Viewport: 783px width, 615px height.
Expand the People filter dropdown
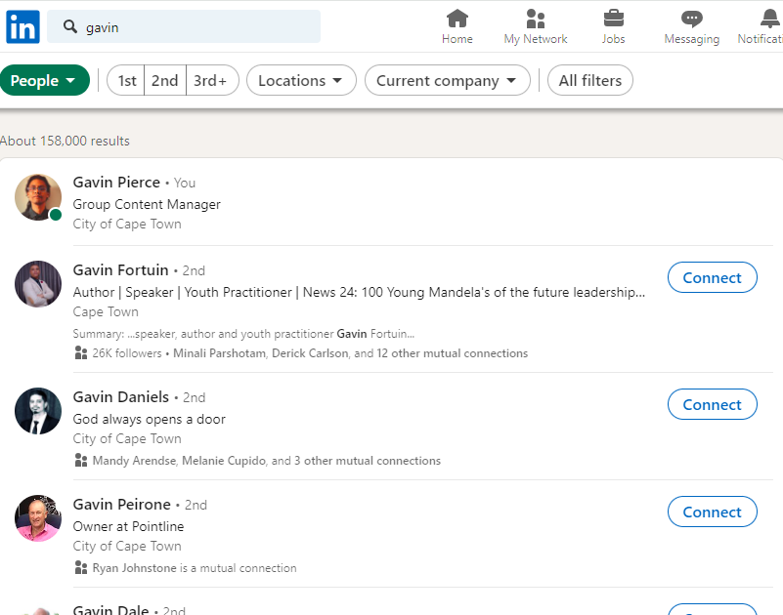[x=44, y=80]
